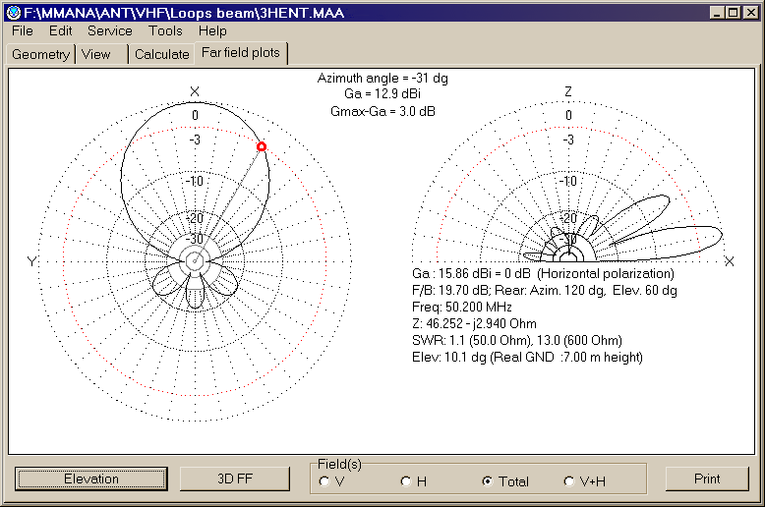Screen dimensions: 765x507
Task: Switch to the Calculate tab
Action: pos(162,54)
